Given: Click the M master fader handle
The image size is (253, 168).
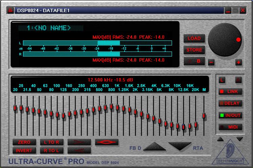Looking at the screenshot, I should pyautogui.click(x=204, y=115).
